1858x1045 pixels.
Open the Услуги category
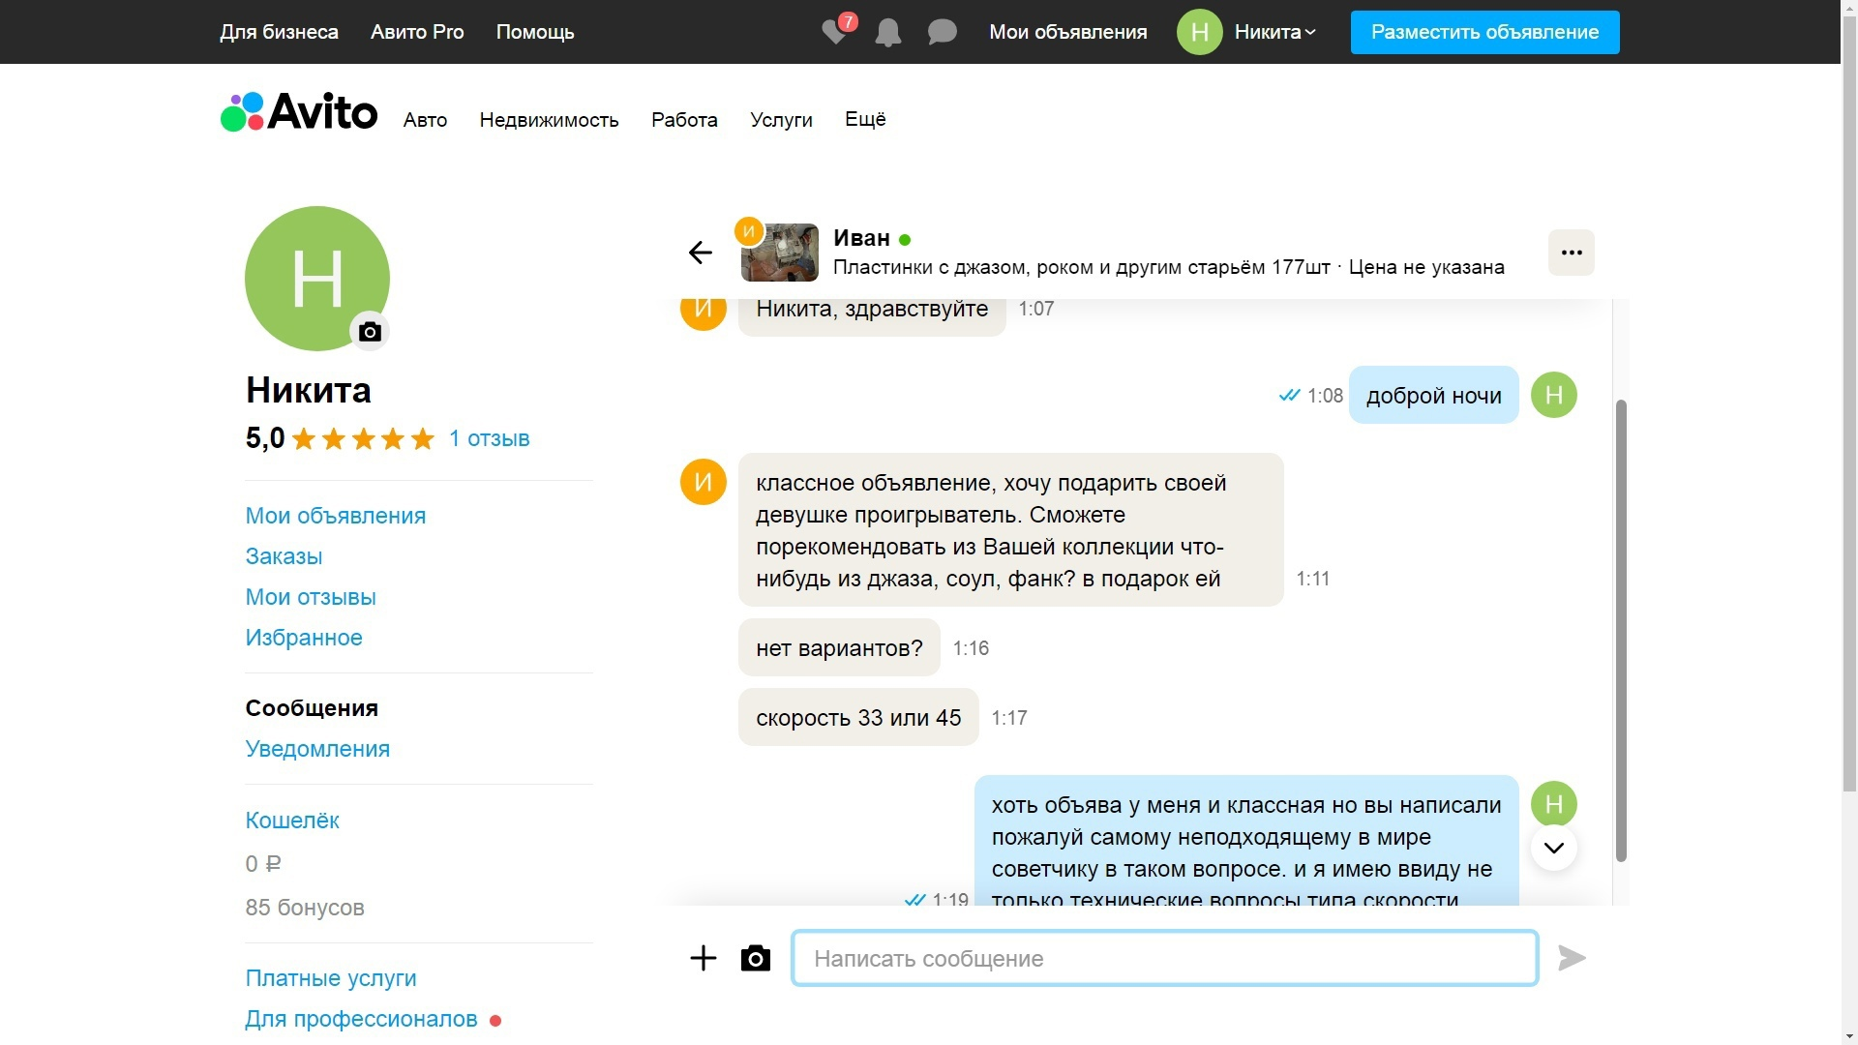click(781, 120)
